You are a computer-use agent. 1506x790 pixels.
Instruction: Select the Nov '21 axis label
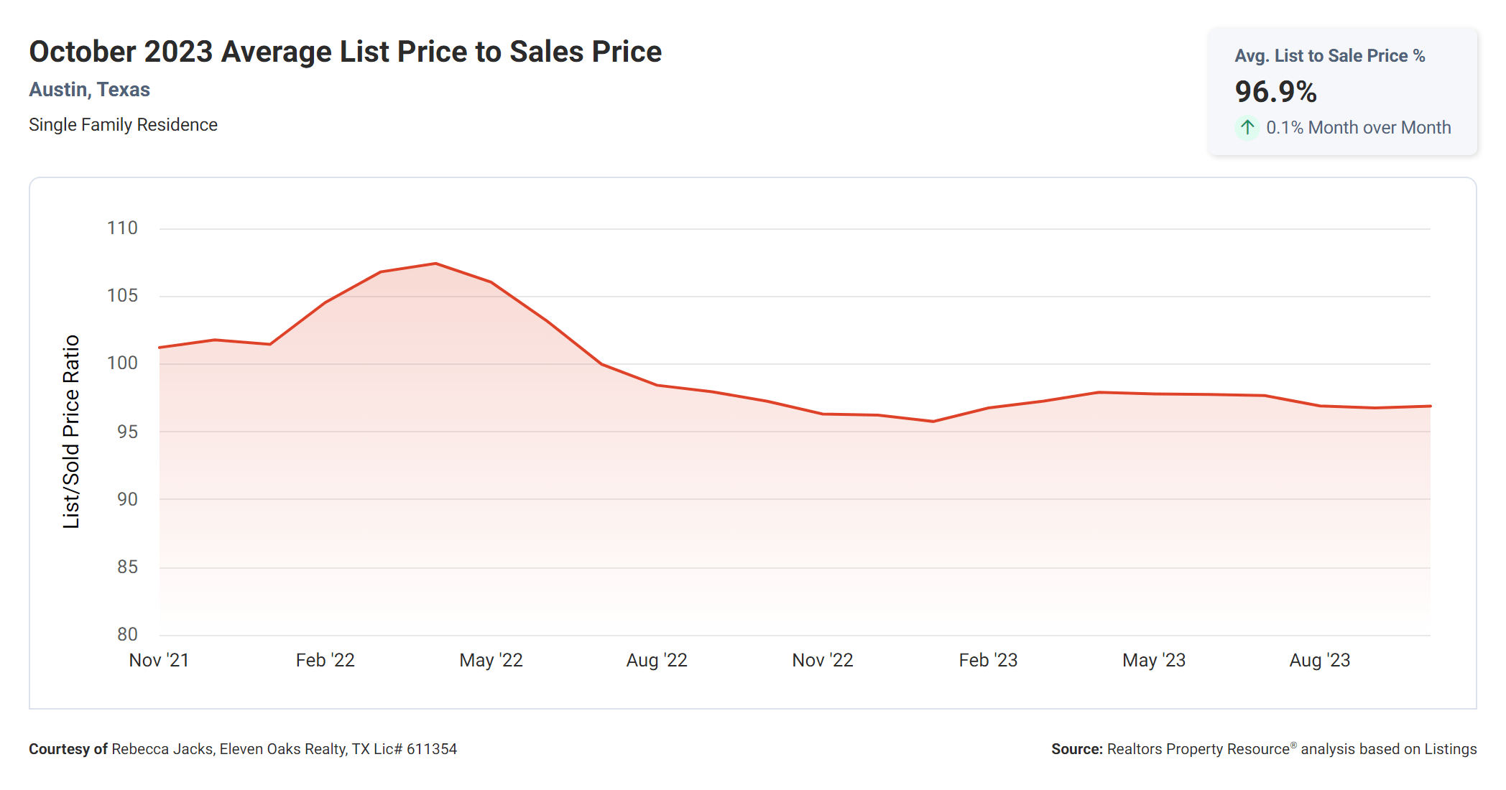[159, 660]
